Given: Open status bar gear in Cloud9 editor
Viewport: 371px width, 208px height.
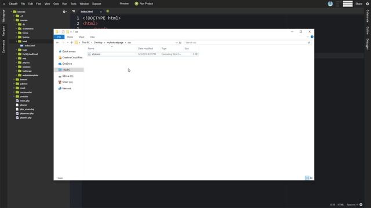Looking at the screenshot, I should click(x=361, y=205).
